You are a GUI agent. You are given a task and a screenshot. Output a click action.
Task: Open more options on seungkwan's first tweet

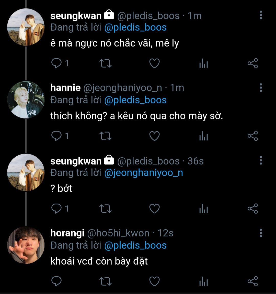point(261,15)
